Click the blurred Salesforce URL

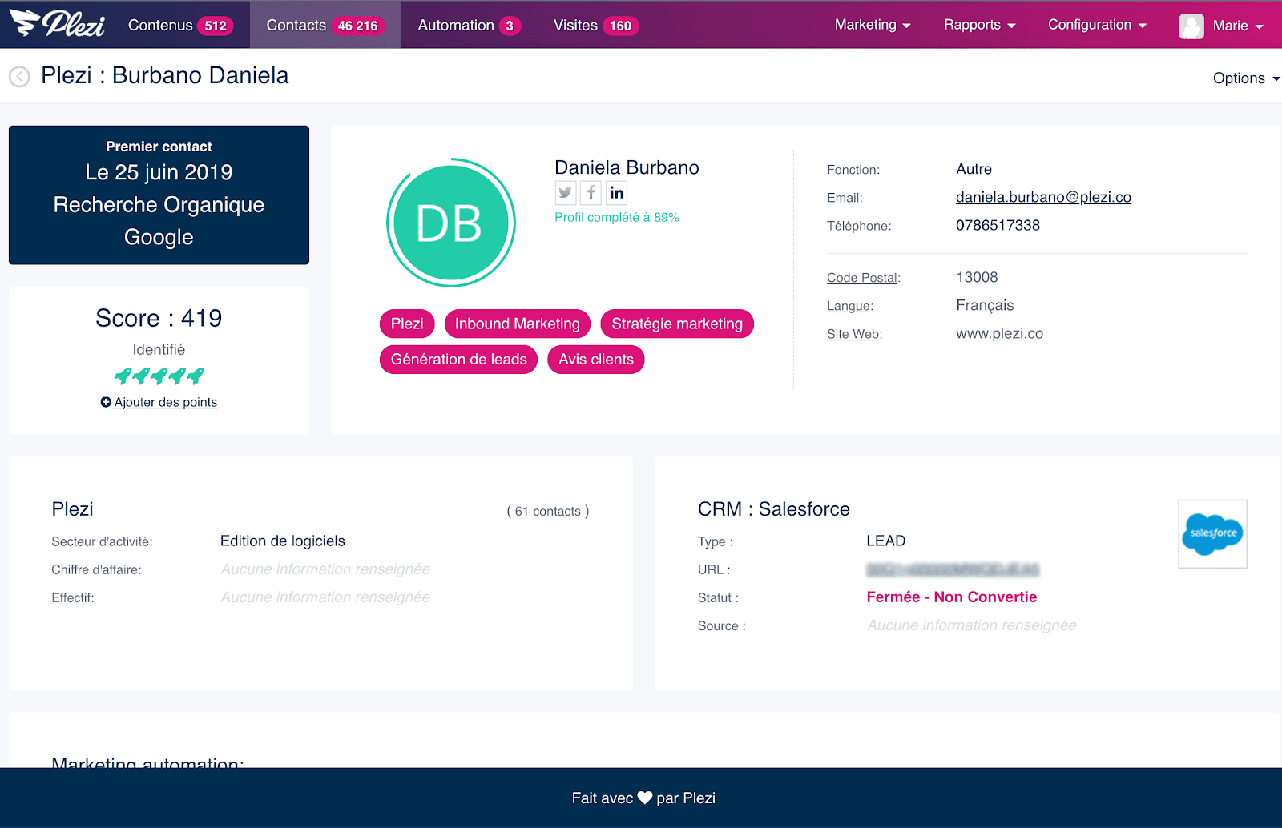tap(953, 569)
